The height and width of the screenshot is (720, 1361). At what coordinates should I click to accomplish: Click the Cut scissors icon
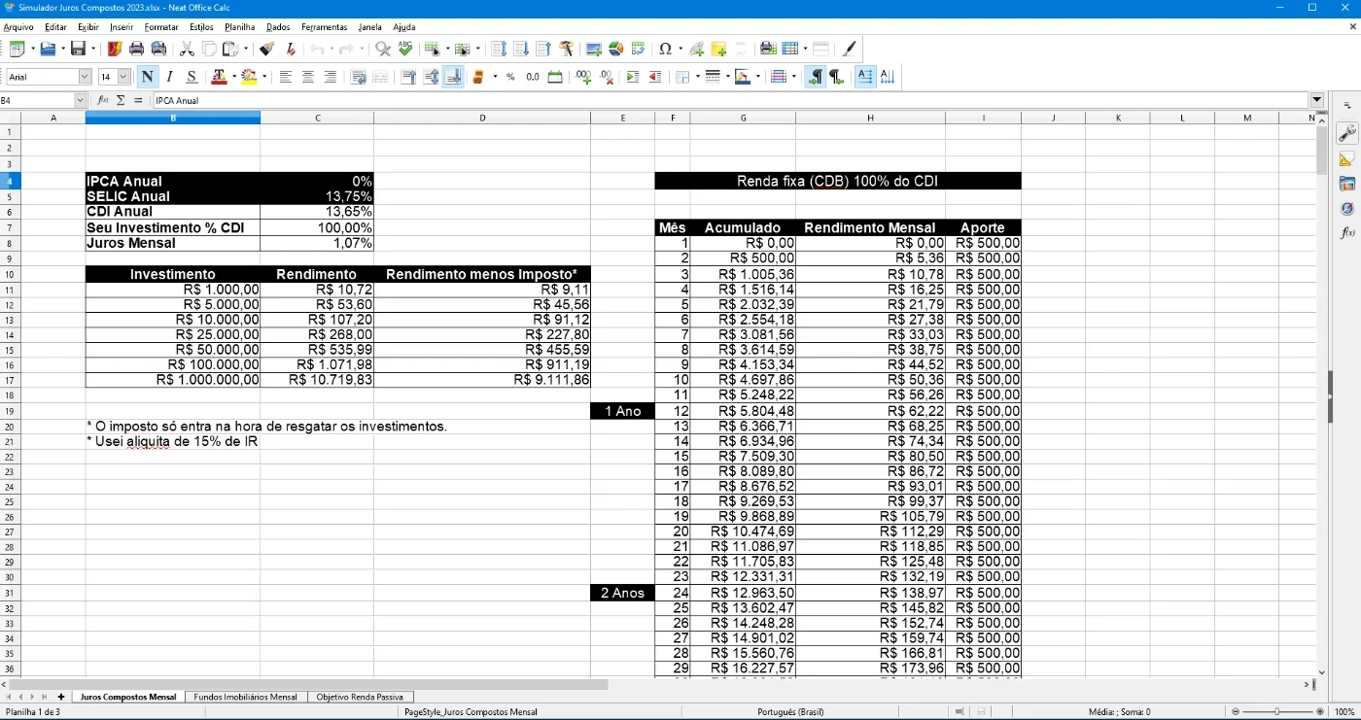[187, 49]
